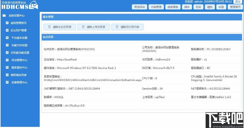Click the trash icon on 清除无栏目内容

117,27
